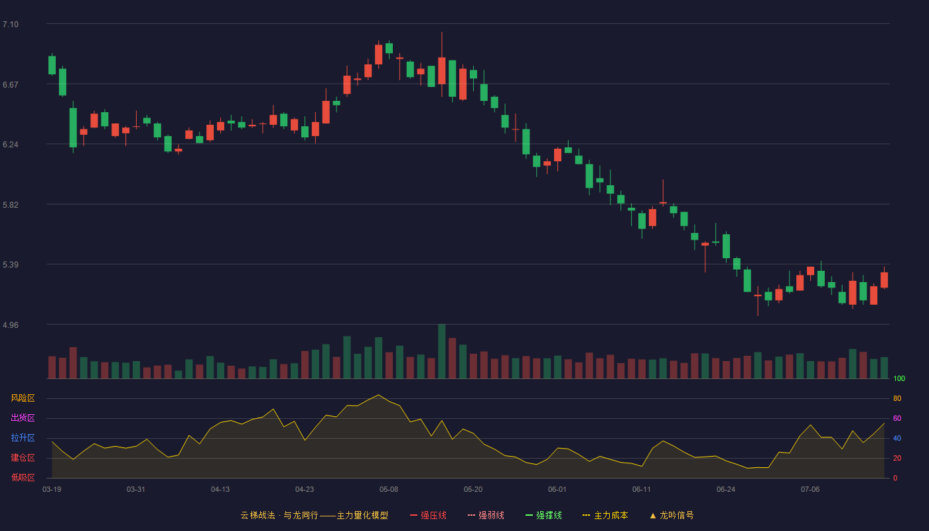The height and width of the screenshot is (531, 929).
Task: Select the 03-19 date on the time axis
Action: 52,489
